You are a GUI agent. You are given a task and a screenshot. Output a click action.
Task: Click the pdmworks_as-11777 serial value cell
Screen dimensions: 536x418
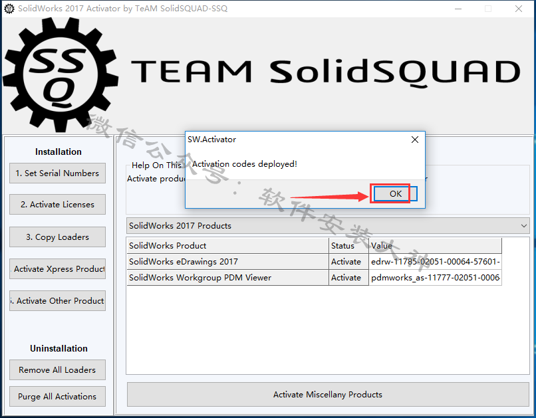435,278
